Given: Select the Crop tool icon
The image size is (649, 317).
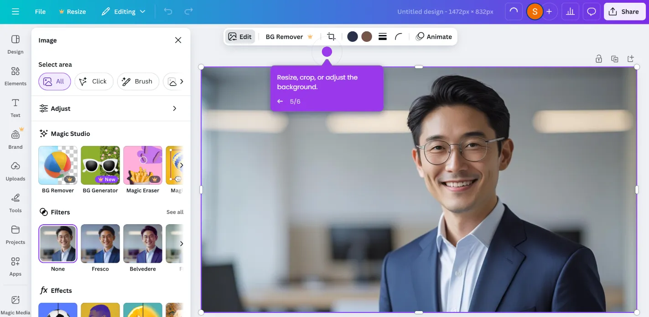Looking at the screenshot, I should click(332, 37).
